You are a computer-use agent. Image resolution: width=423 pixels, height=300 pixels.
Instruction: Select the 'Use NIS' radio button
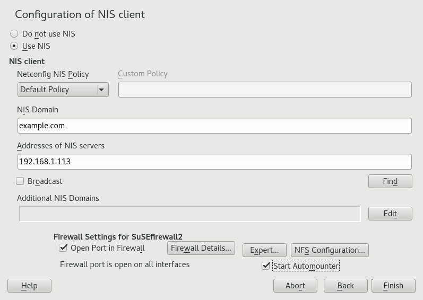tap(14, 46)
